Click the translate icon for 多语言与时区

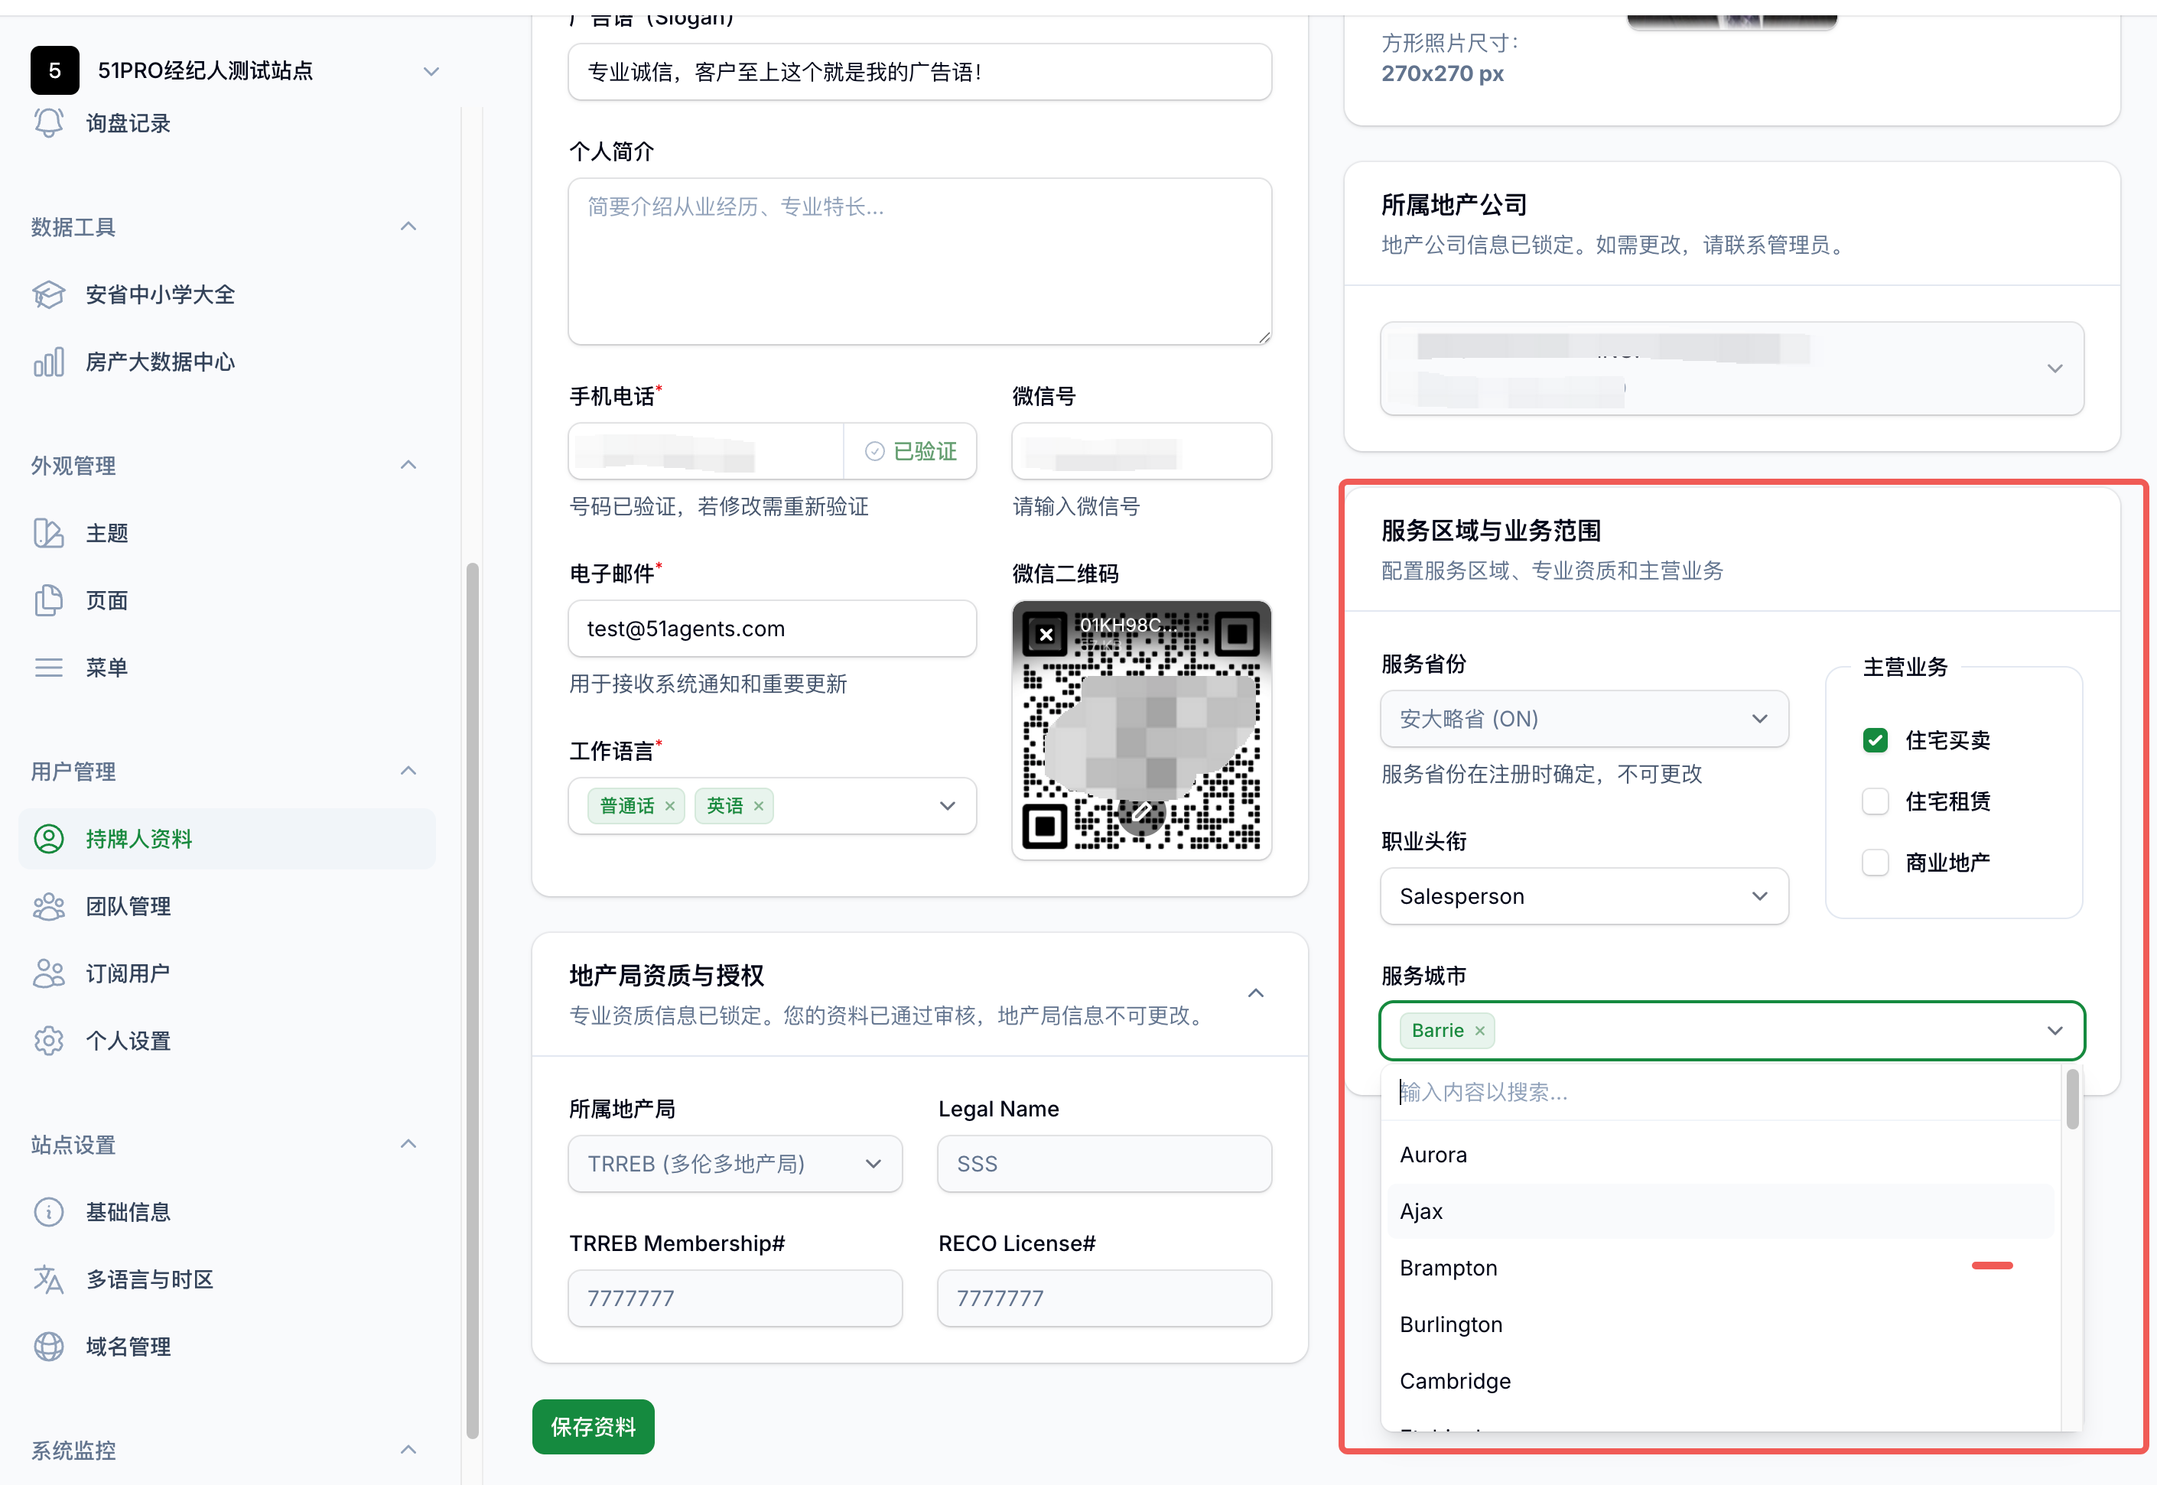(48, 1279)
